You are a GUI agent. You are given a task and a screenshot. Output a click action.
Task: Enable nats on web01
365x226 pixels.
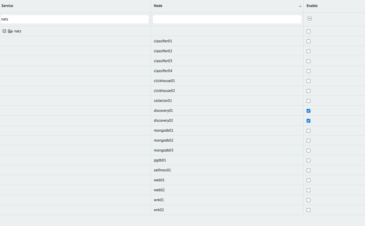tap(308, 180)
